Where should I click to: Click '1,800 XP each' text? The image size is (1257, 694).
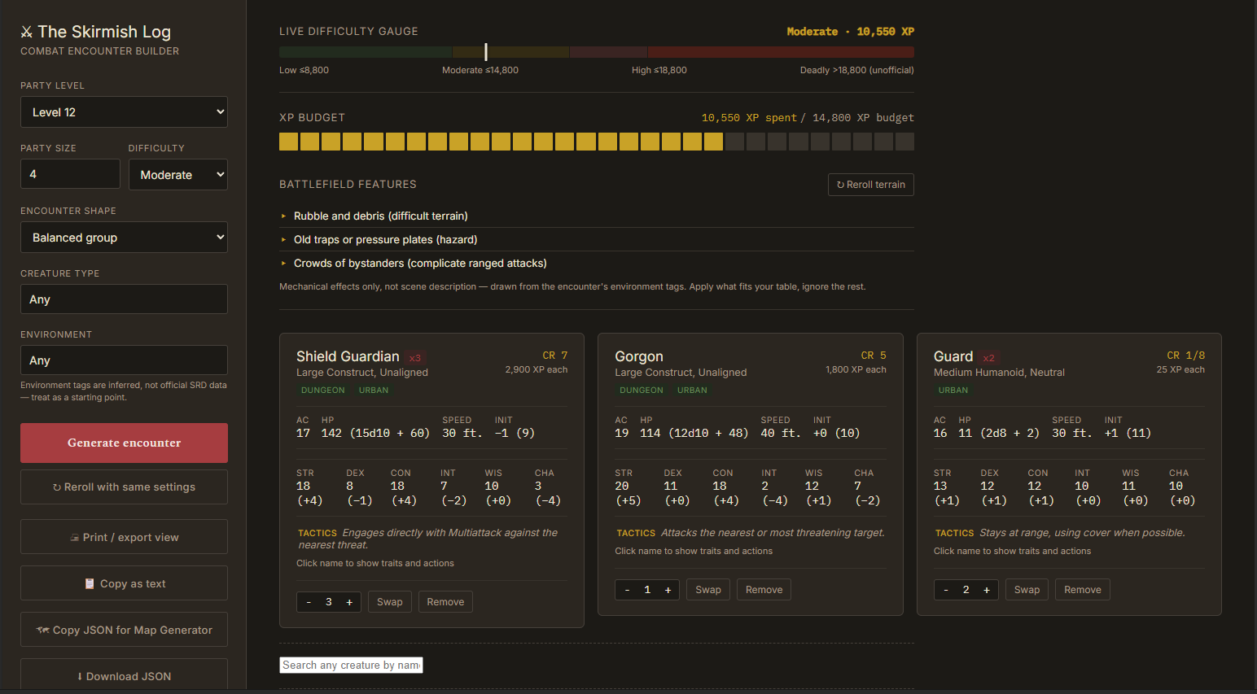(856, 369)
